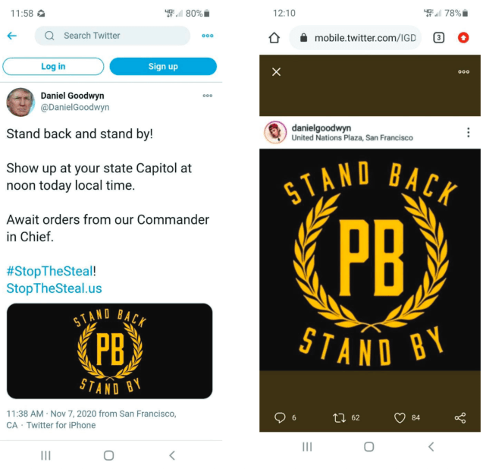Tap the back arrow beside Search Twitter

tap(12, 36)
